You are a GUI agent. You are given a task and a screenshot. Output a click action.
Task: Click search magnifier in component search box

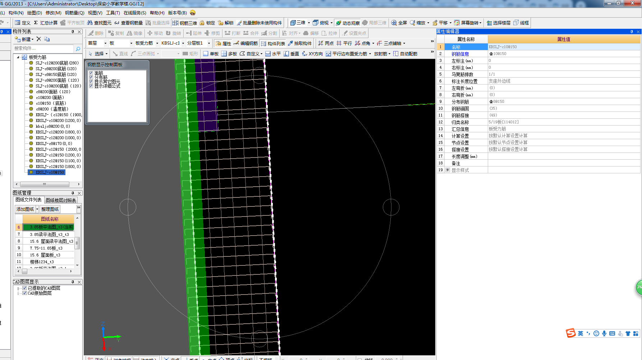(78, 49)
